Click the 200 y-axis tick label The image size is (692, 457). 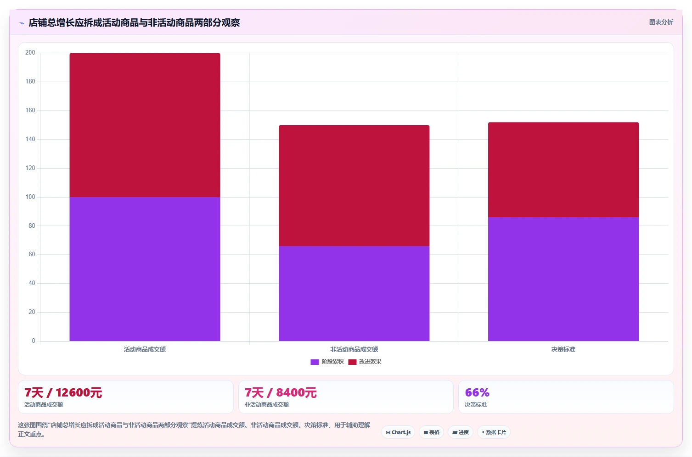30,53
